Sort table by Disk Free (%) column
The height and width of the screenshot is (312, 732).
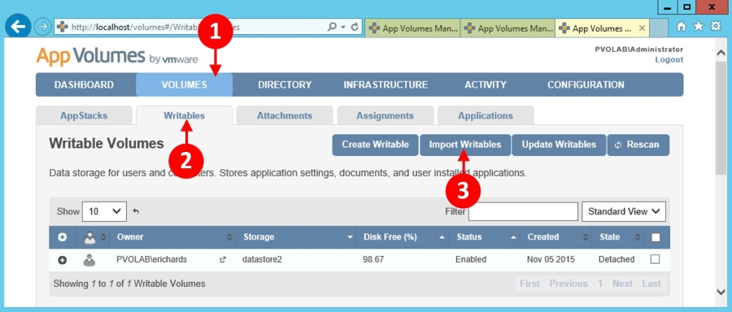coord(403,237)
